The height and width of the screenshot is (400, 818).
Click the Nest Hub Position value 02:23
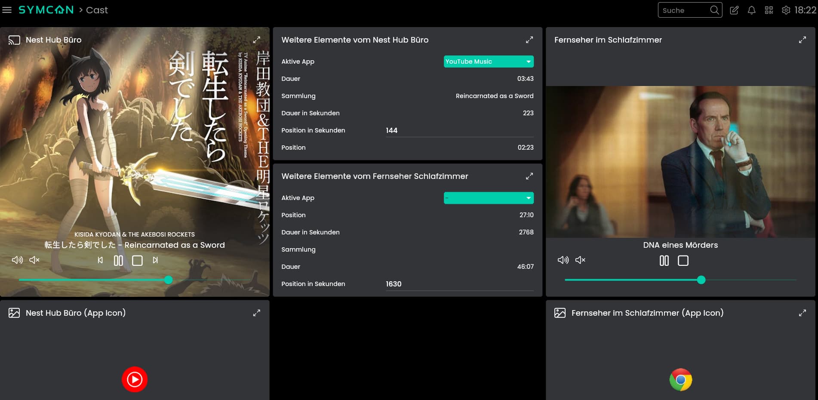click(526, 148)
